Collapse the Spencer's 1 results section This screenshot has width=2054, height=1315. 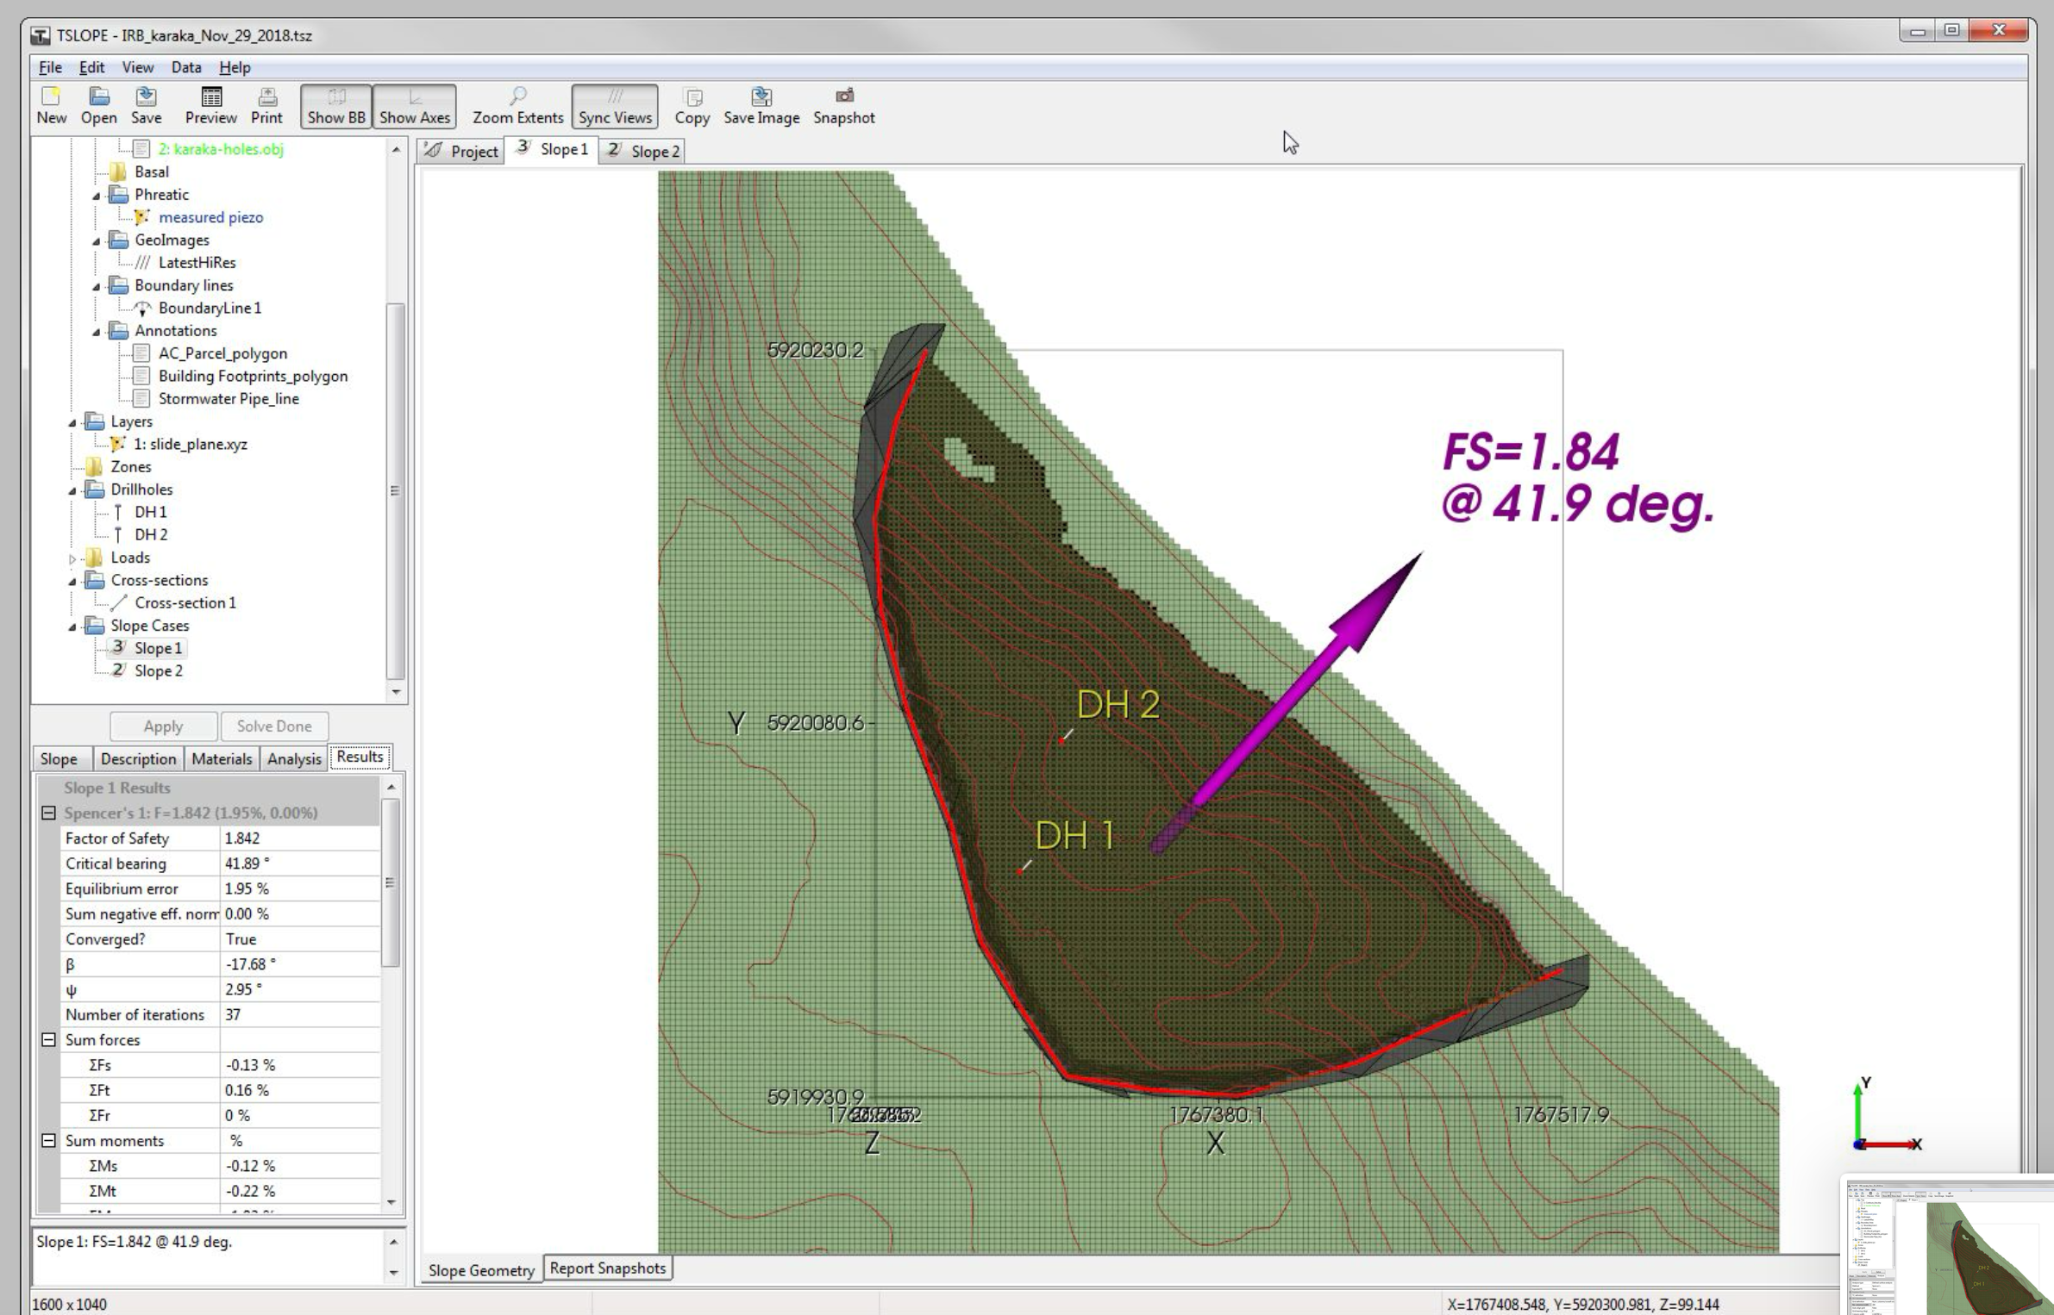coord(47,813)
